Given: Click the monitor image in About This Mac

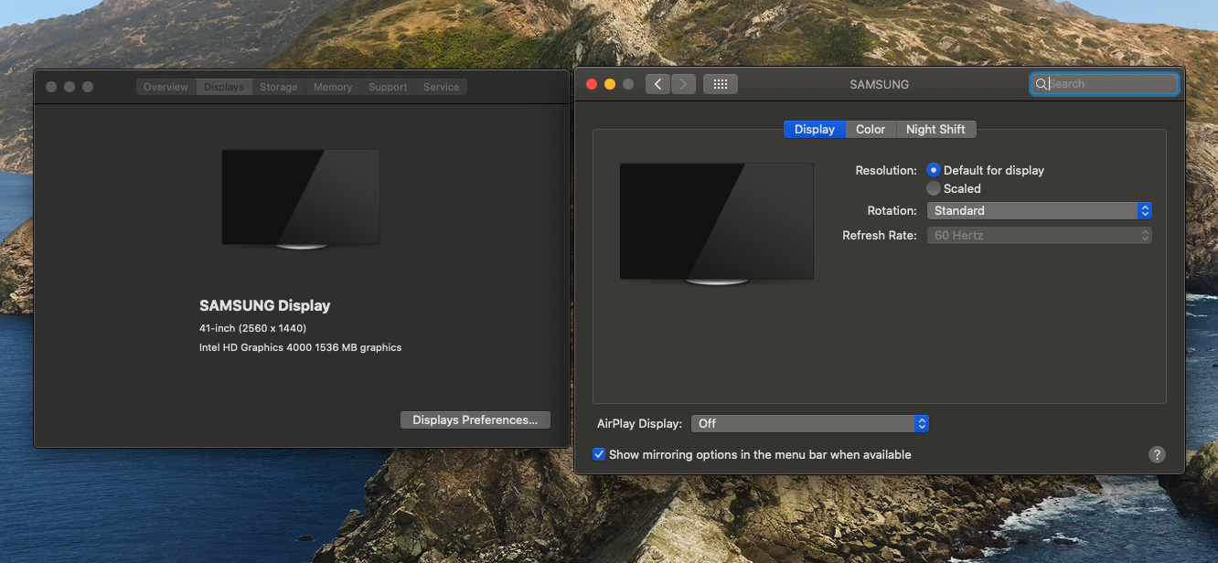Looking at the screenshot, I should coord(301,198).
